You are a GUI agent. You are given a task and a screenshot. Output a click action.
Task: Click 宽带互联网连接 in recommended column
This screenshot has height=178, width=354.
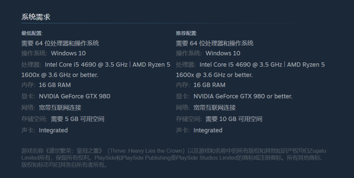[x=215, y=108]
